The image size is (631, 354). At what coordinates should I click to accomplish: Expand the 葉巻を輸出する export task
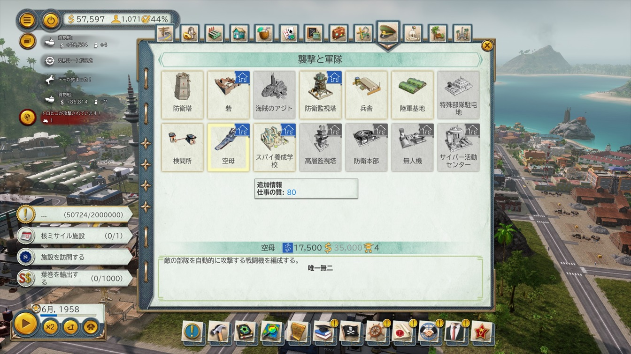click(75, 278)
